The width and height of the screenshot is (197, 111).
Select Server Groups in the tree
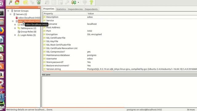pyautogui.click(x=21, y=11)
